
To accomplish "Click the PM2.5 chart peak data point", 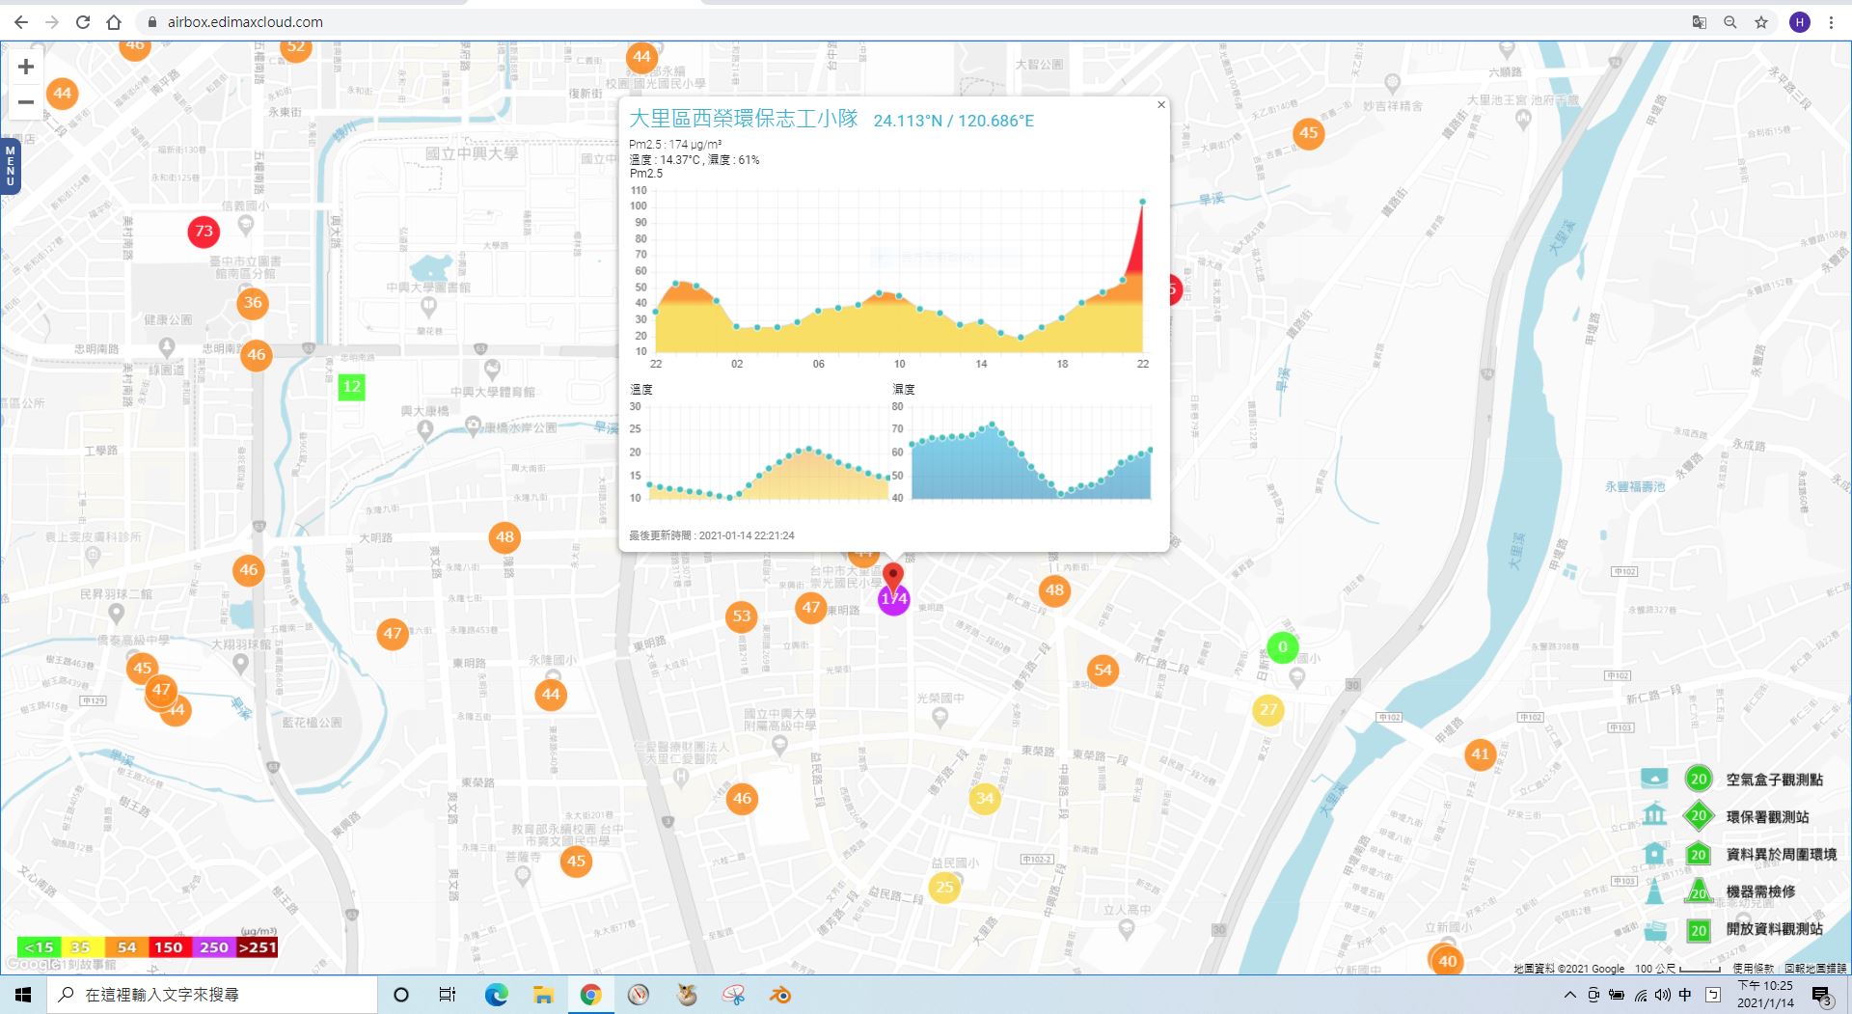I will tap(1143, 202).
